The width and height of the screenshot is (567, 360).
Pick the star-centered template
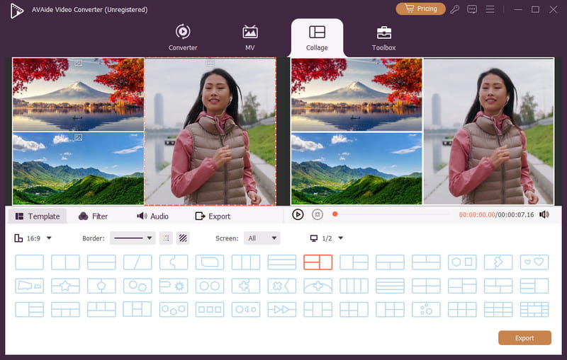(x=65, y=286)
